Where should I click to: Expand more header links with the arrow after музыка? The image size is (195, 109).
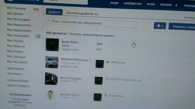[176, 5]
